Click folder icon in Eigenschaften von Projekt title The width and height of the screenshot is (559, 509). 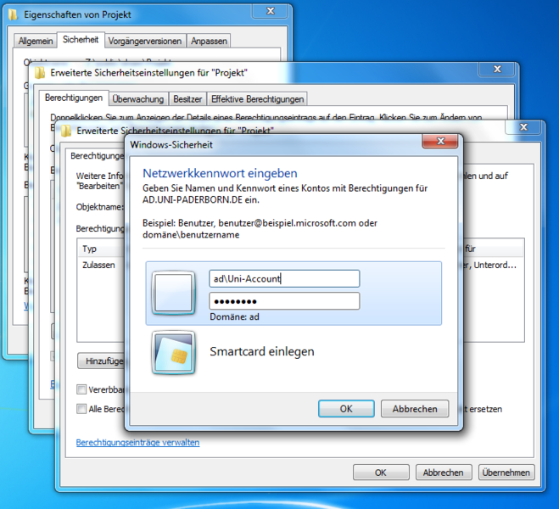pyautogui.click(x=14, y=14)
